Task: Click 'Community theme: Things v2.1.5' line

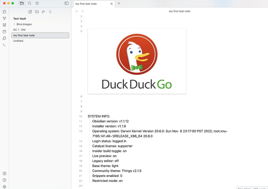Action: point(117,171)
